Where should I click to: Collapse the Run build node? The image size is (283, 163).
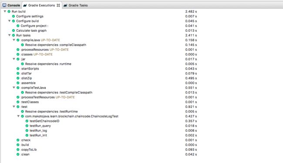point(5,11)
